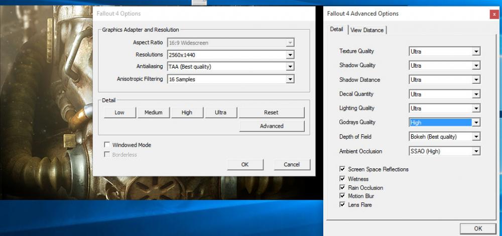The height and width of the screenshot is (236, 502).
Task: Set detail preset to Medium
Action: click(153, 112)
